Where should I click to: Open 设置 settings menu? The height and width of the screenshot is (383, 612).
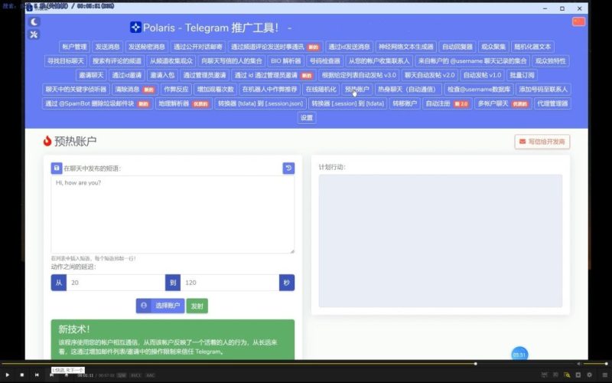307,118
